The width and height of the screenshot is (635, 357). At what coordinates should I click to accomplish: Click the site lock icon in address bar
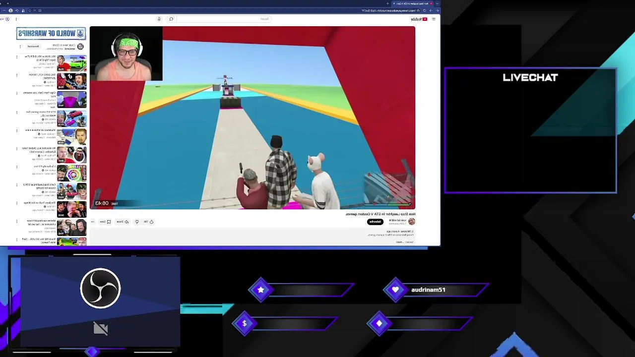tap(418, 10)
